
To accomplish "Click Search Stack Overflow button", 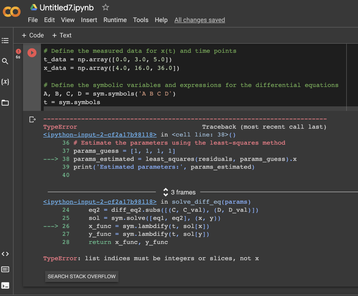I will point(81,276).
